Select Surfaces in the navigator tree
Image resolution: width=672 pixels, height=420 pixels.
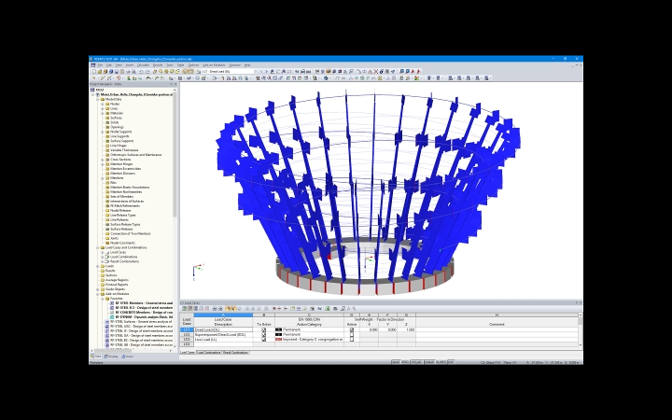[116, 118]
